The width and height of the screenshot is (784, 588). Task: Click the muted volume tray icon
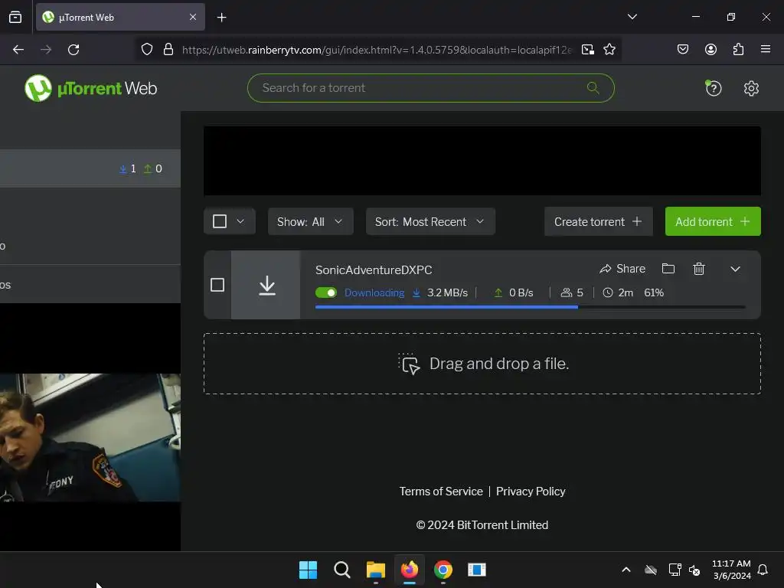[694, 570]
